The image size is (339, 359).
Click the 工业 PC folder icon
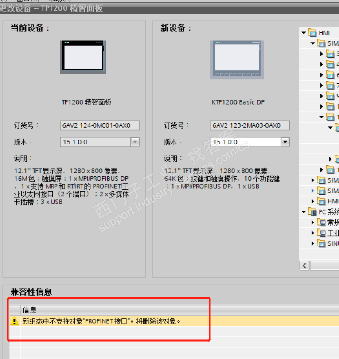(321, 233)
